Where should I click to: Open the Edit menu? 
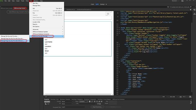pyautogui.click(x=9, y=1)
